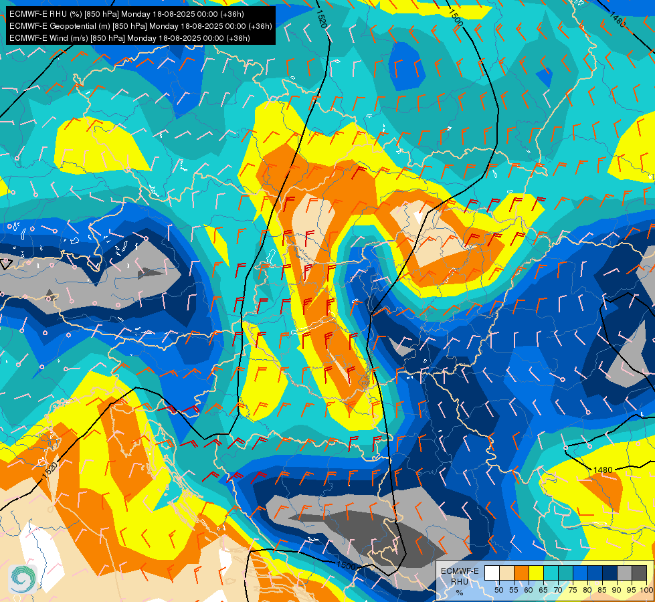Click the 1500 contour label on the cyan area
The height and width of the screenshot is (602, 655).
pos(456,17)
